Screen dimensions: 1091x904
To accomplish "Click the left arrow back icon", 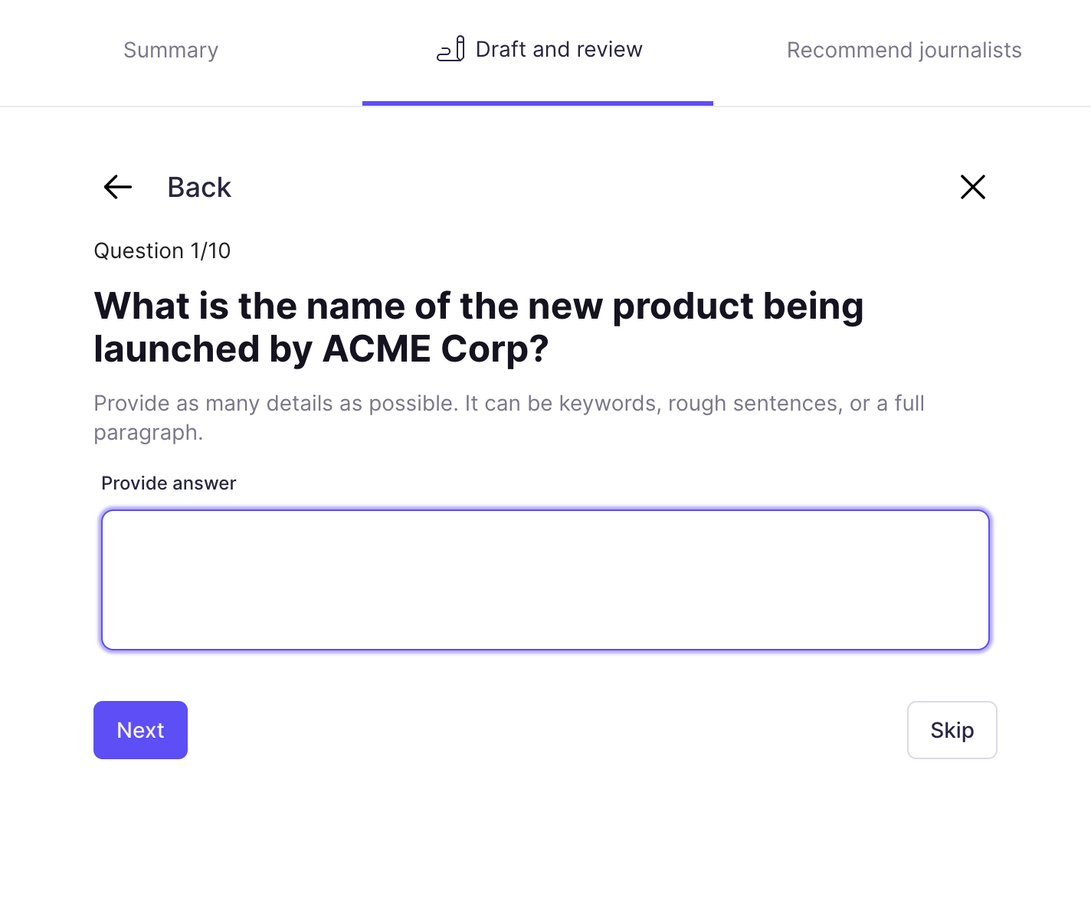I will (118, 187).
